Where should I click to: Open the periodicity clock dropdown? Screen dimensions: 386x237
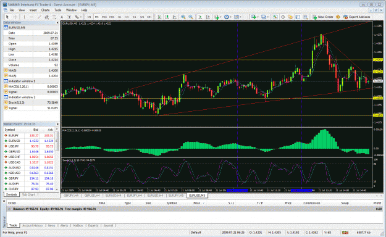pyautogui.click(x=227, y=17)
